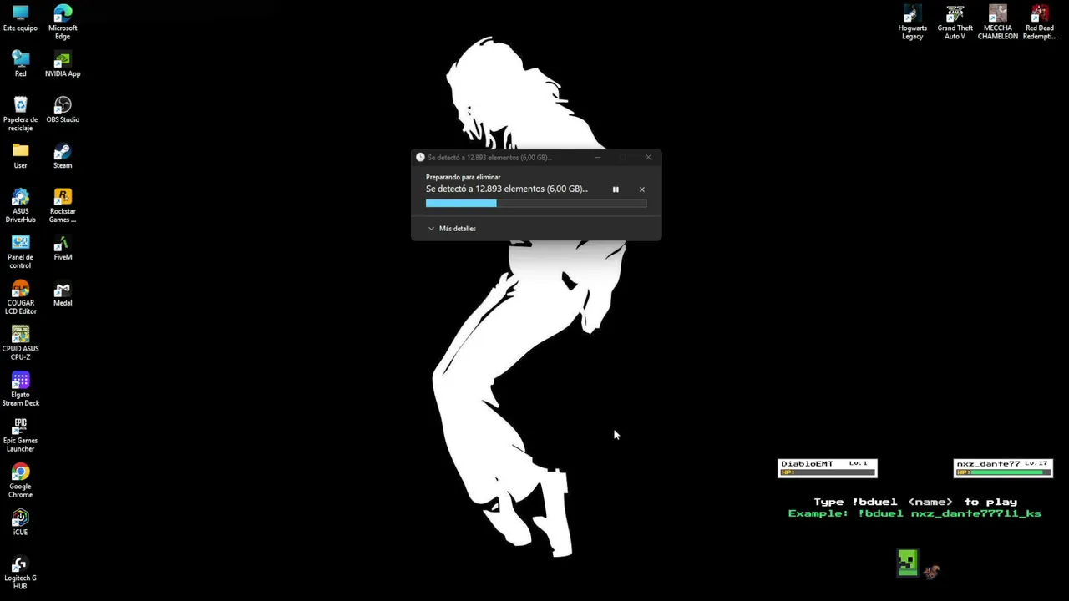The height and width of the screenshot is (601, 1069).
Task: Click the delete dialog title bar text
Action: click(x=489, y=157)
